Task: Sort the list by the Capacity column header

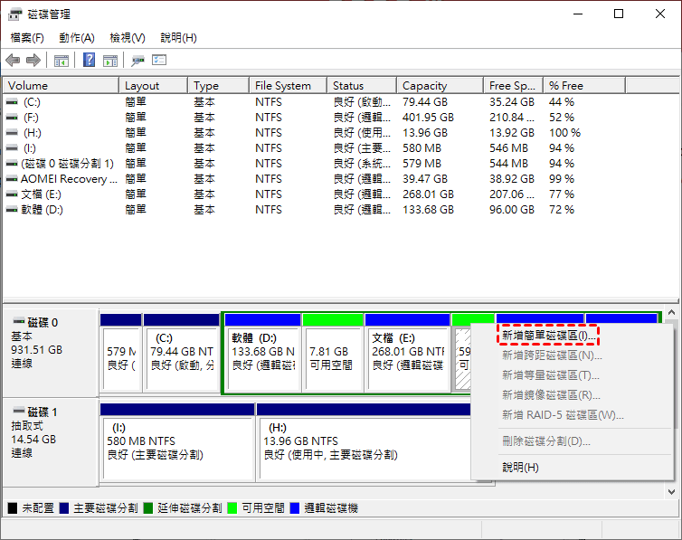Action: (425, 86)
